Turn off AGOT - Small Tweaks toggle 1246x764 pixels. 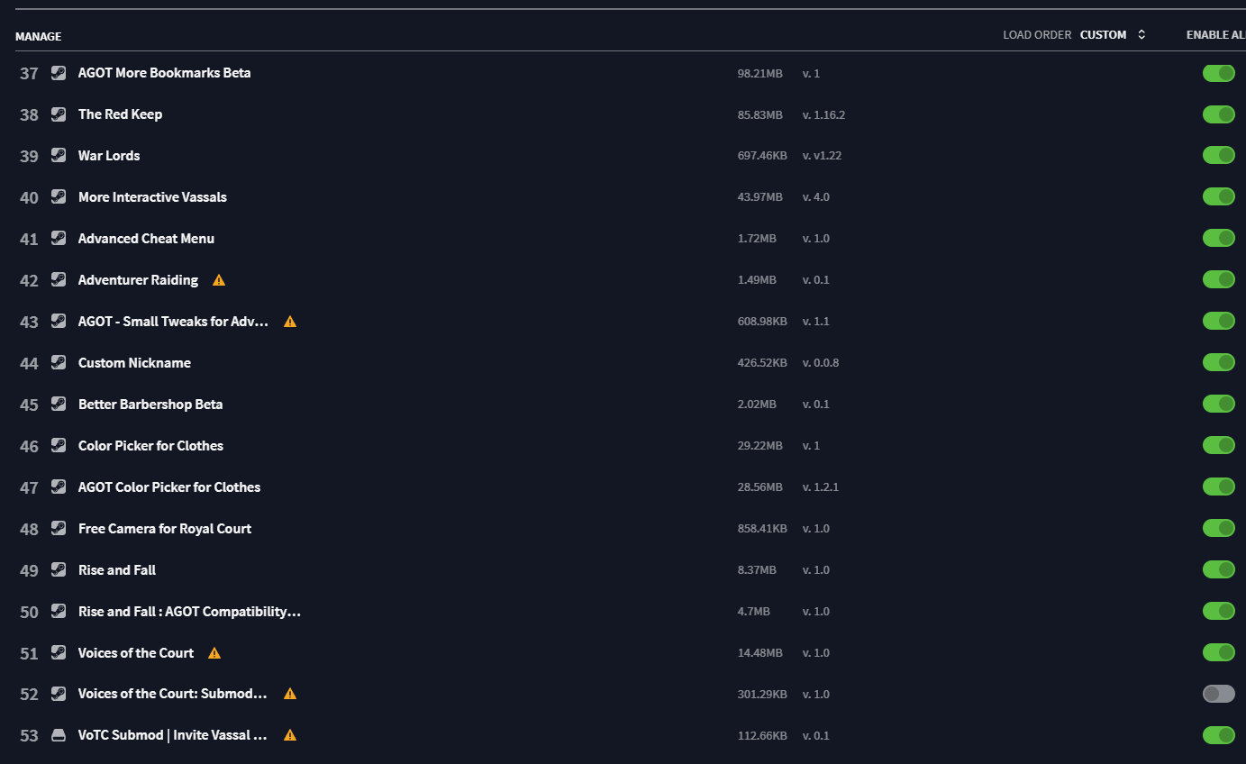click(1219, 322)
